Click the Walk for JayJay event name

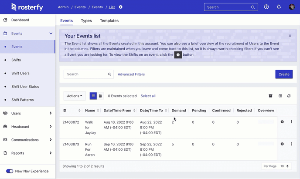pos(91,128)
